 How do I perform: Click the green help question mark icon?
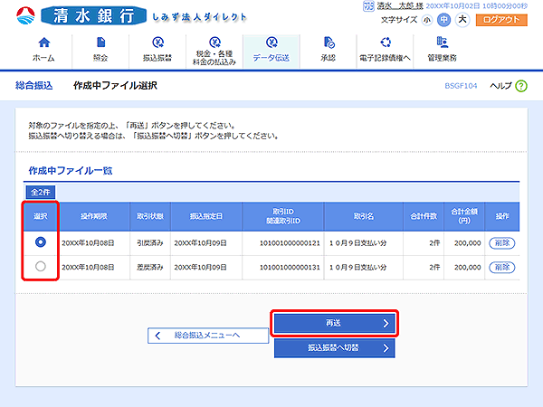click(521, 85)
